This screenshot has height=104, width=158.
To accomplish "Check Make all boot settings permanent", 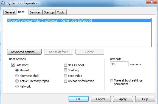I will 111,80.
